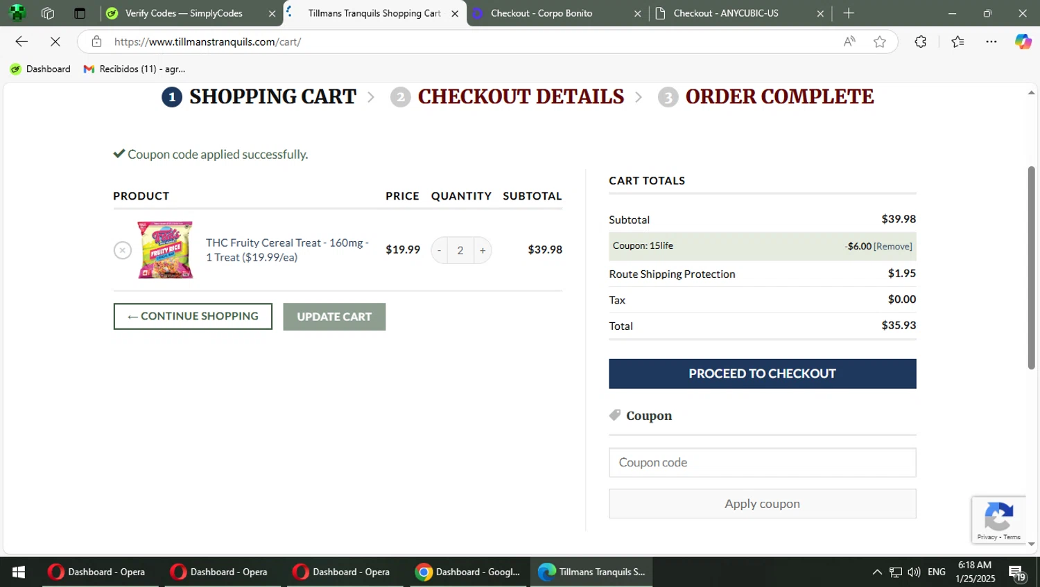Go back to previous page
The height and width of the screenshot is (587, 1040).
tap(21, 42)
